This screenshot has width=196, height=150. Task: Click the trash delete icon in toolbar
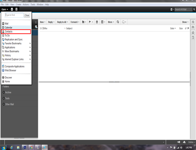(97, 22)
